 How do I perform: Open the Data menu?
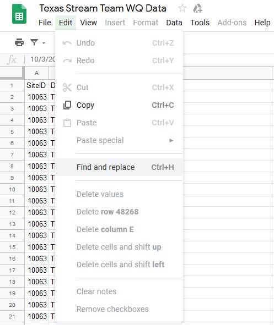click(x=174, y=23)
